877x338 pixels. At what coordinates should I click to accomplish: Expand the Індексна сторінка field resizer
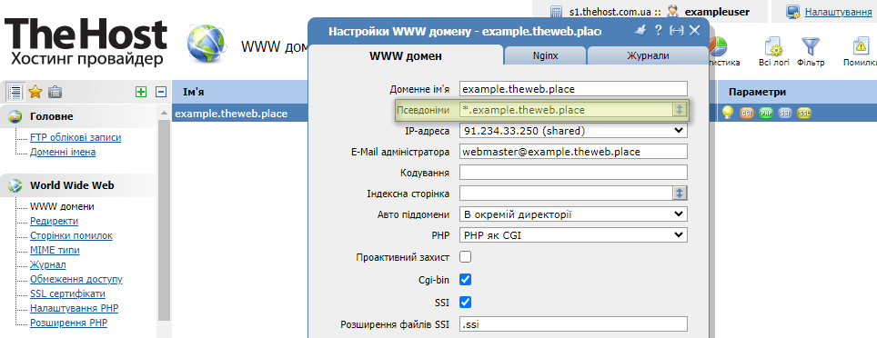tap(680, 194)
